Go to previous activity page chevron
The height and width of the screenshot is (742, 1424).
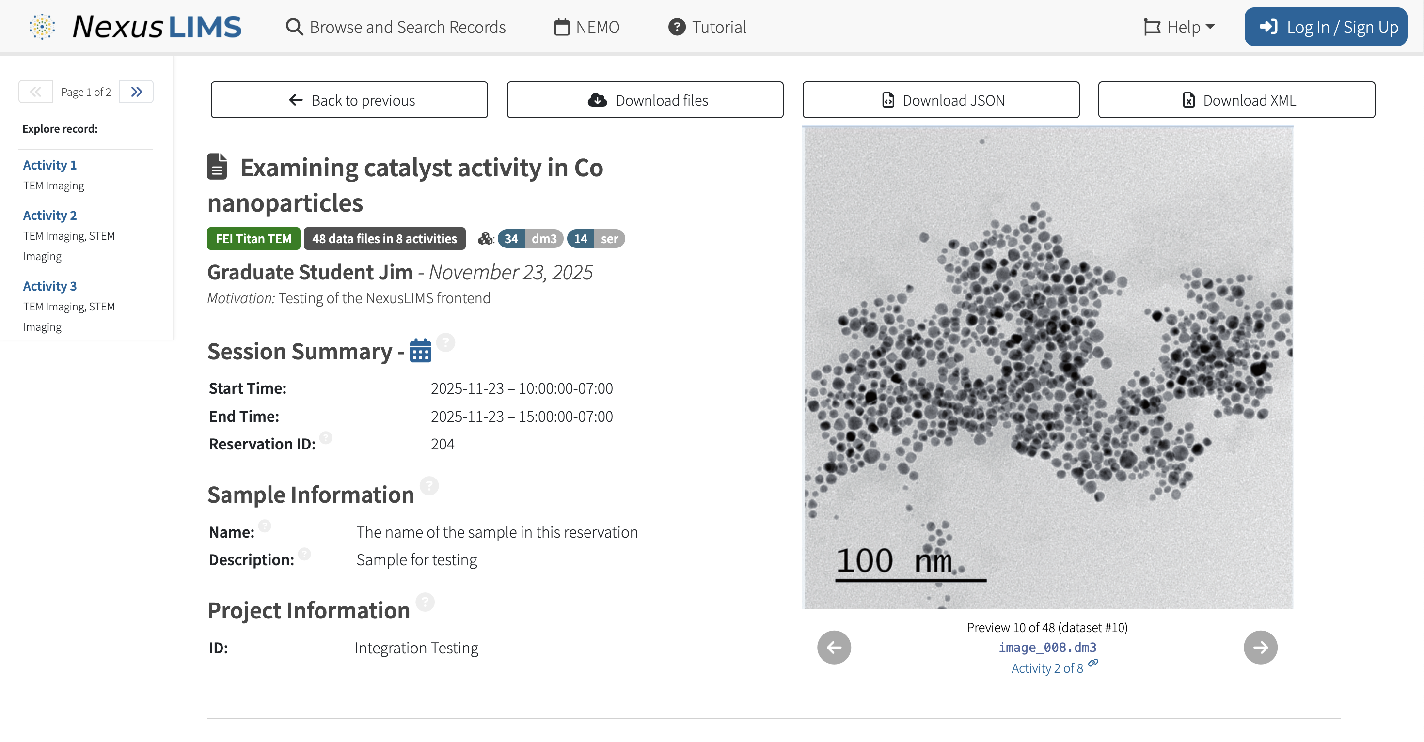pyautogui.click(x=36, y=92)
